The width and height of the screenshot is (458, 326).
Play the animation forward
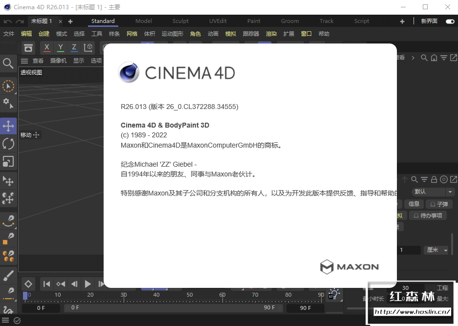87,284
